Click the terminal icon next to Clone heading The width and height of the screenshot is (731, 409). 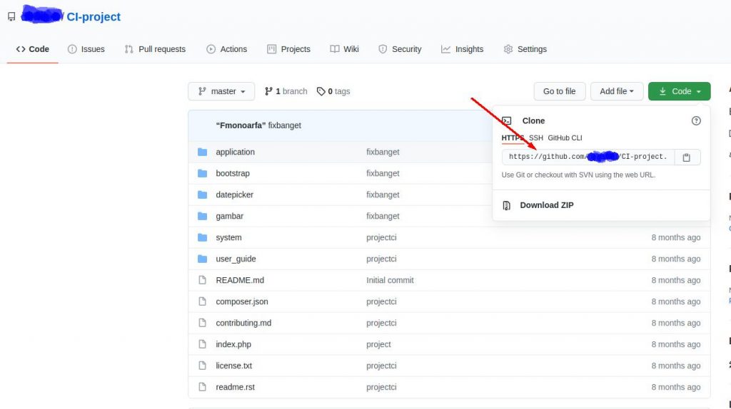[x=507, y=121]
